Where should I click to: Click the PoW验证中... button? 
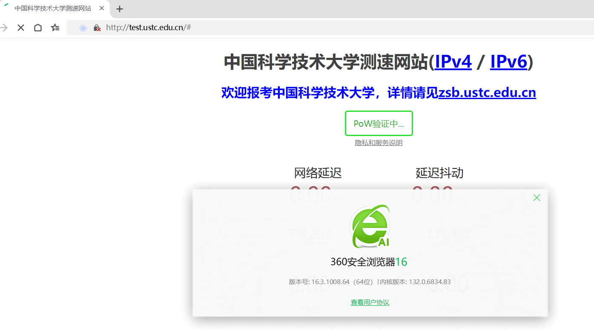click(379, 124)
